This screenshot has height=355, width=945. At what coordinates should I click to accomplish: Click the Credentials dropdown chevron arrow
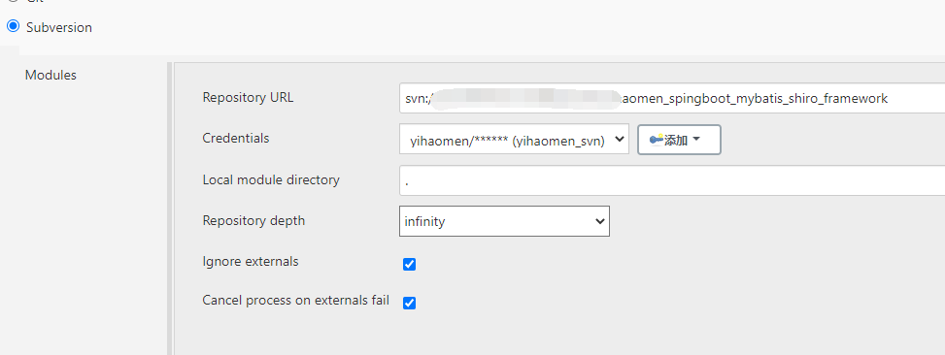click(619, 140)
